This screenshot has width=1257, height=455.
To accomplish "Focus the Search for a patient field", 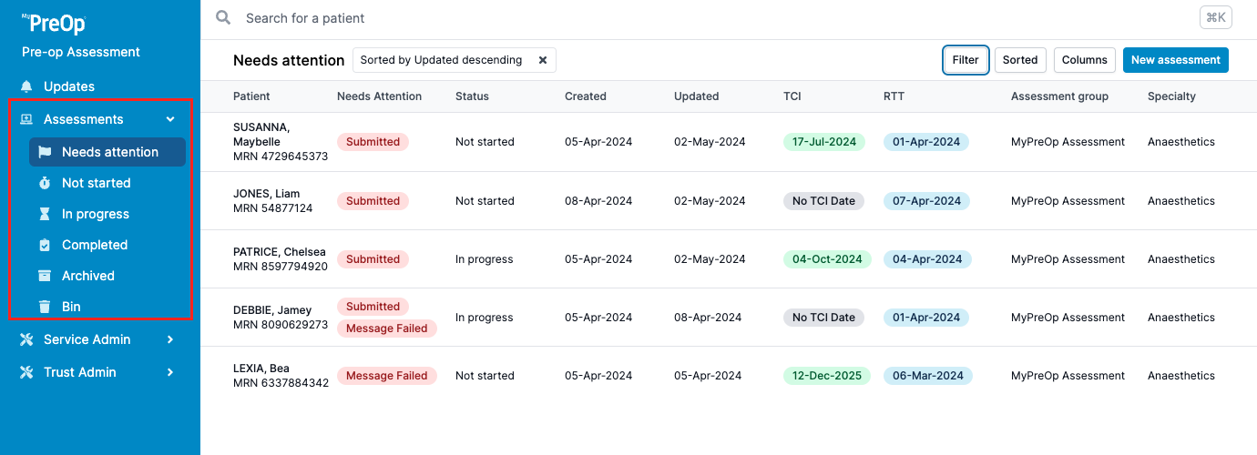I will (x=638, y=18).
